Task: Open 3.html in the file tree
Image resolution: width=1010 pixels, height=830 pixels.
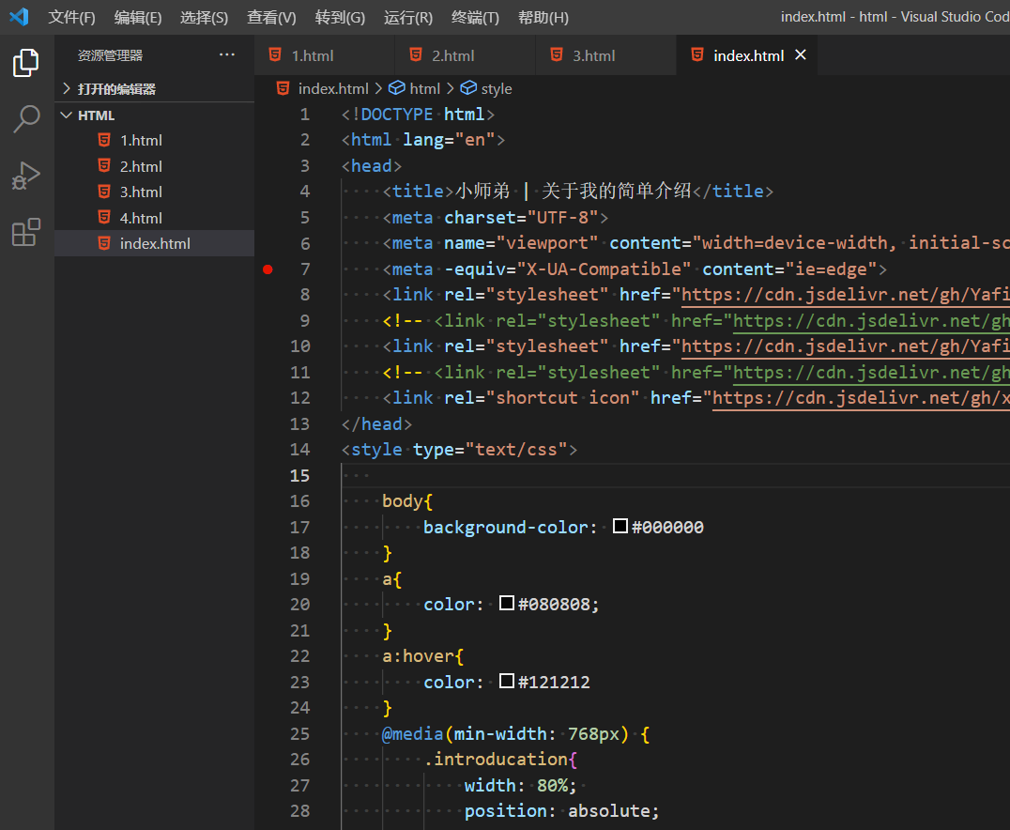Action: click(155, 192)
